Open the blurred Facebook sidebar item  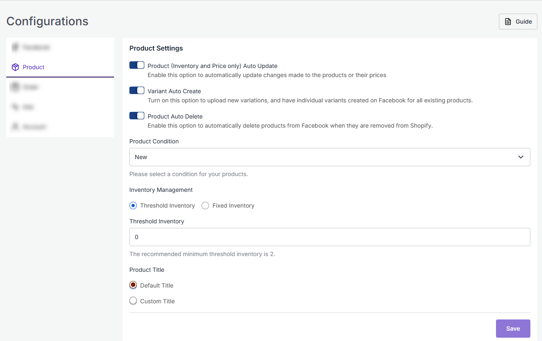click(x=36, y=48)
